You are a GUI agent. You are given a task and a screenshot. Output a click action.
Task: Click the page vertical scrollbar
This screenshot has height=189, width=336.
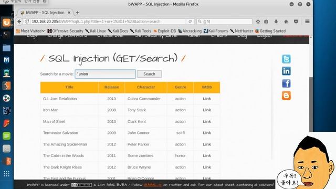tap(311, 104)
